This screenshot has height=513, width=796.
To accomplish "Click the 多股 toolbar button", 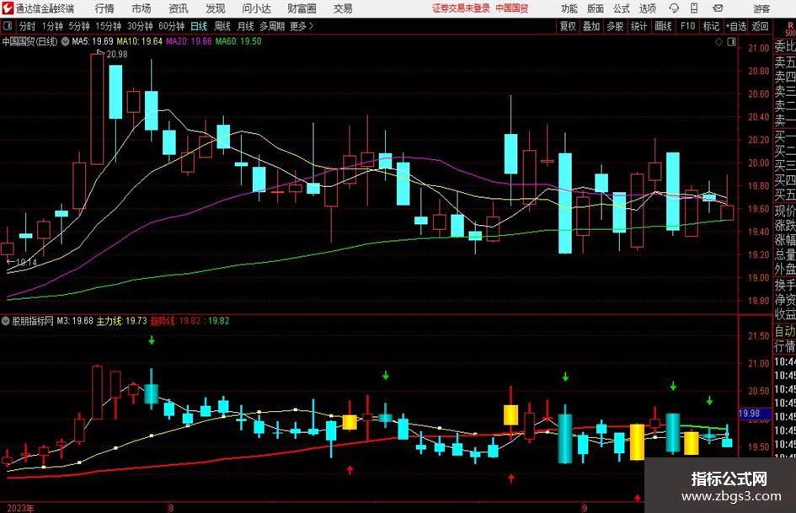I will (x=615, y=26).
